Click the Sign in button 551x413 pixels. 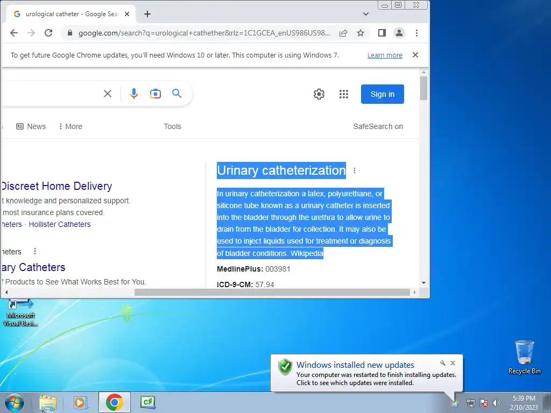383,94
